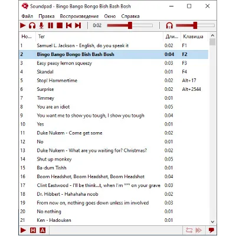The width and height of the screenshot is (236, 236).
Task: Click the scrollbar down arrow
Action: click(x=212, y=222)
